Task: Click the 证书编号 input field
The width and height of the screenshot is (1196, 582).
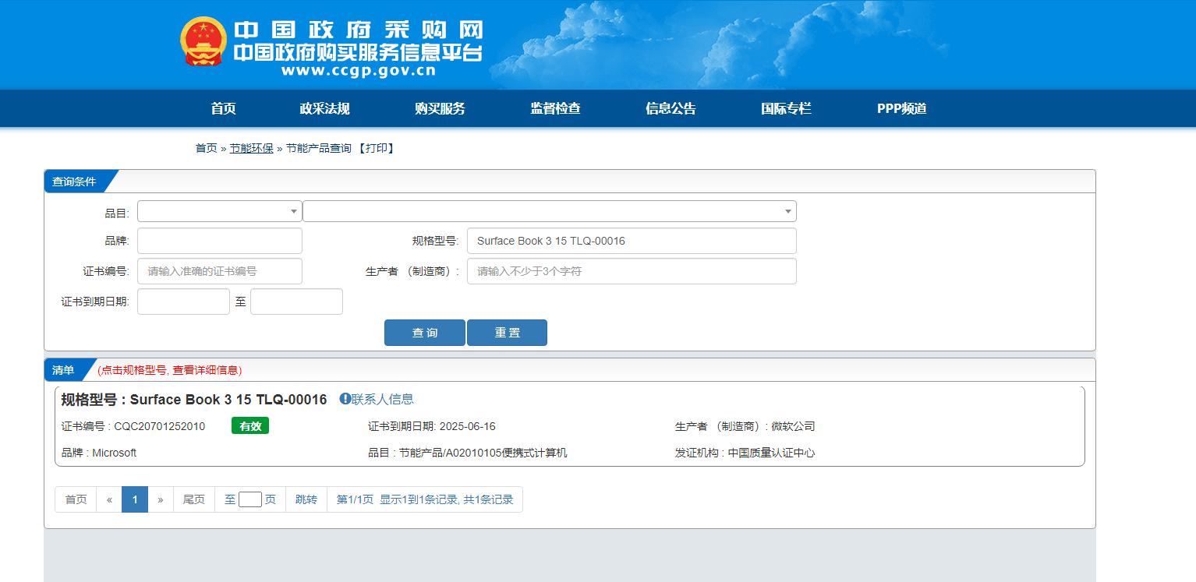Action: [x=220, y=271]
